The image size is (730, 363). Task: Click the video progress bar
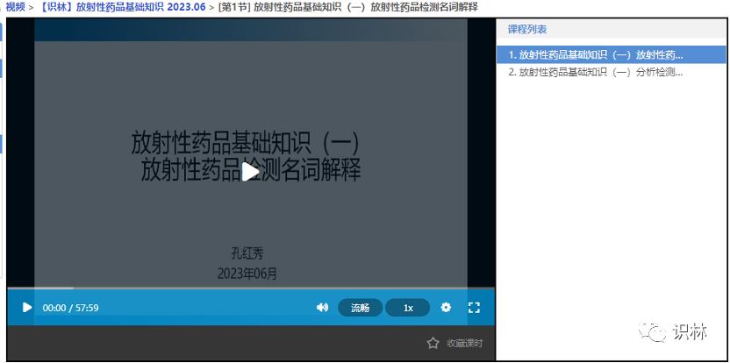click(251, 288)
